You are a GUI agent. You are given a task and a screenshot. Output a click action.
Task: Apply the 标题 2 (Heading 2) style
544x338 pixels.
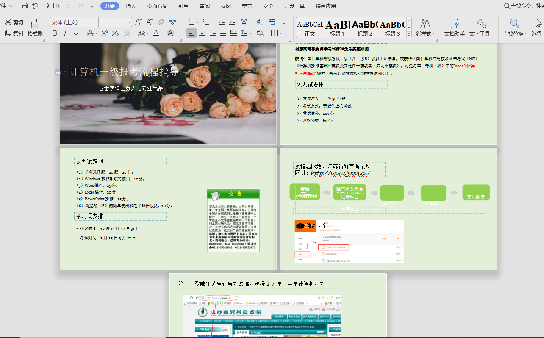click(x=365, y=28)
